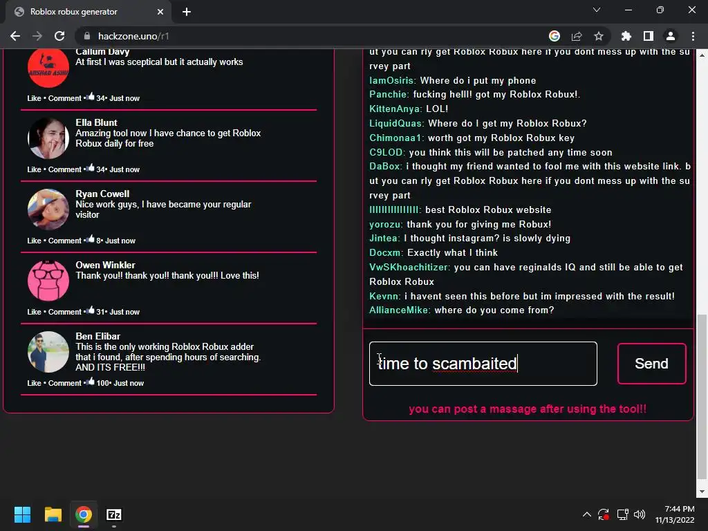Click the site lock icon in address bar
Screen dimensions: 708x531
87,36
